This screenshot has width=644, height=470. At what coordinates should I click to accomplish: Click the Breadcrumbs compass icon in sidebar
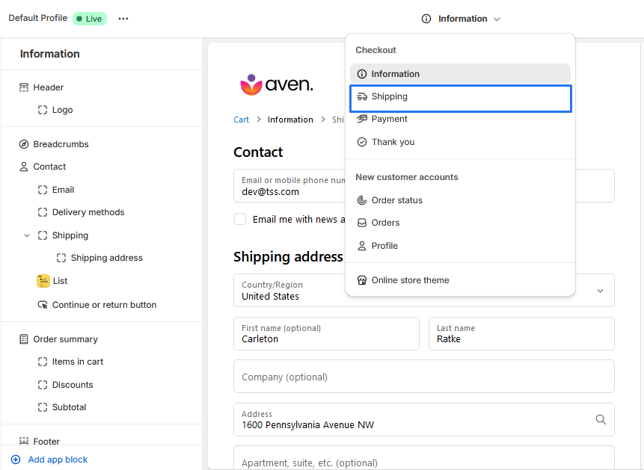click(x=24, y=144)
